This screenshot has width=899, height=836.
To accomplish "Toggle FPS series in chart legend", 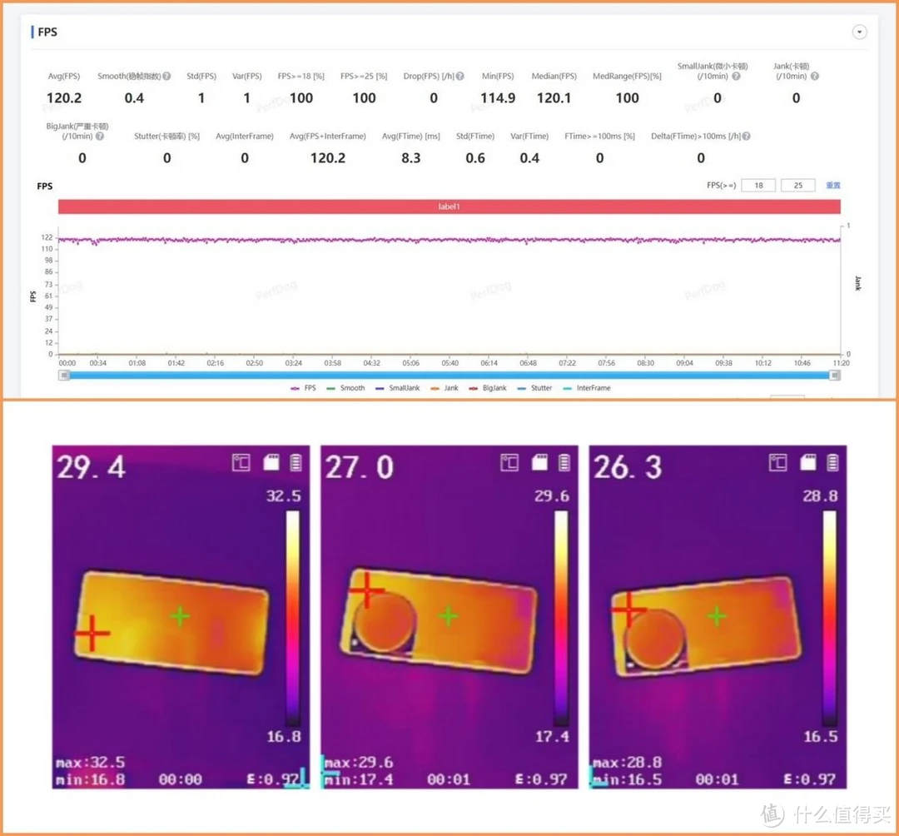I will click(303, 388).
